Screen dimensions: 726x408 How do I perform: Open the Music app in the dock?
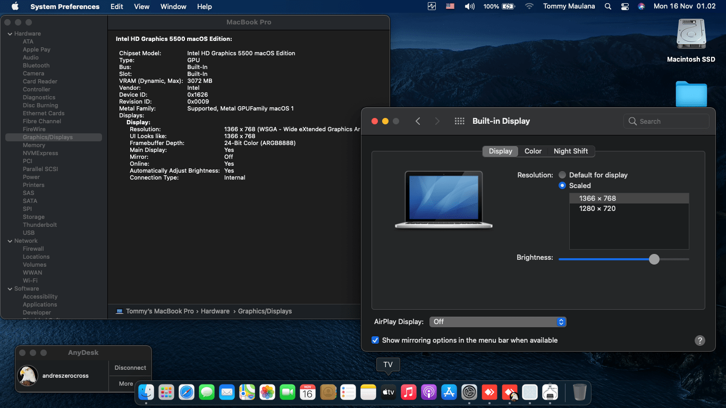(x=408, y=393)
